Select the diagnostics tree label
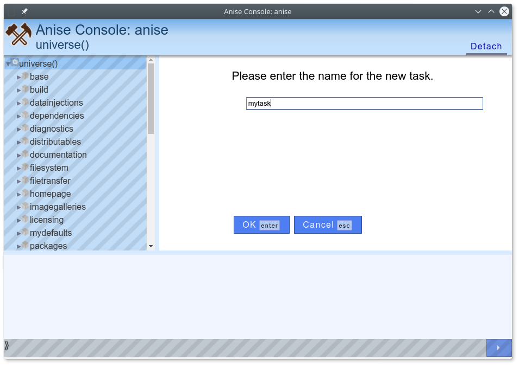This screenshot has height=366, width=519. point(51,129)
